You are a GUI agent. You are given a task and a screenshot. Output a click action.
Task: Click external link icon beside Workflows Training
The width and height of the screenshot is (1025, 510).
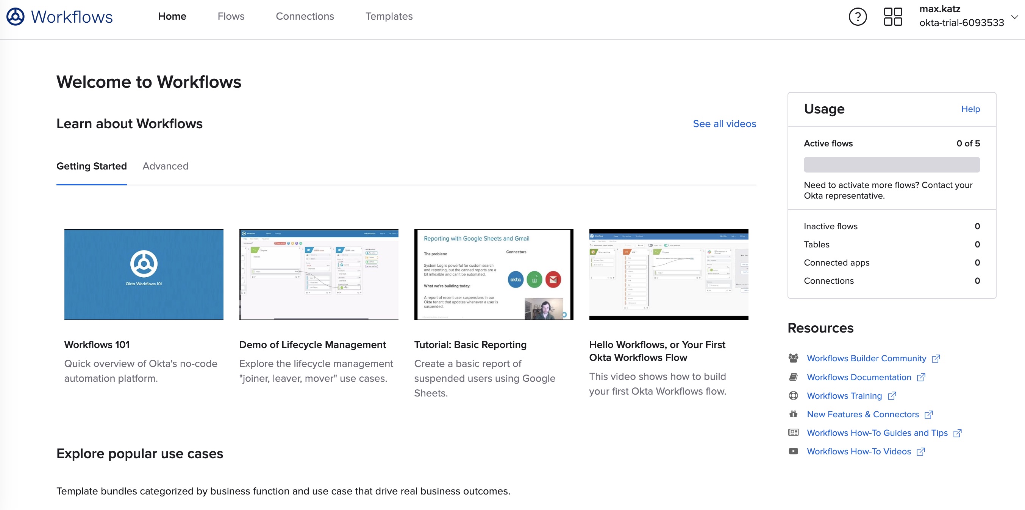coord(892,396)
